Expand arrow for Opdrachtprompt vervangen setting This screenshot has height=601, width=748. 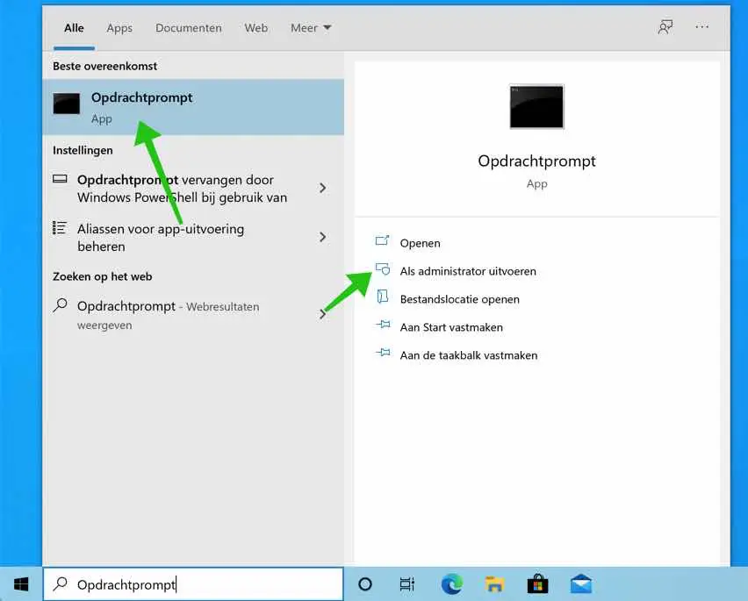click(x=323, y=188)
